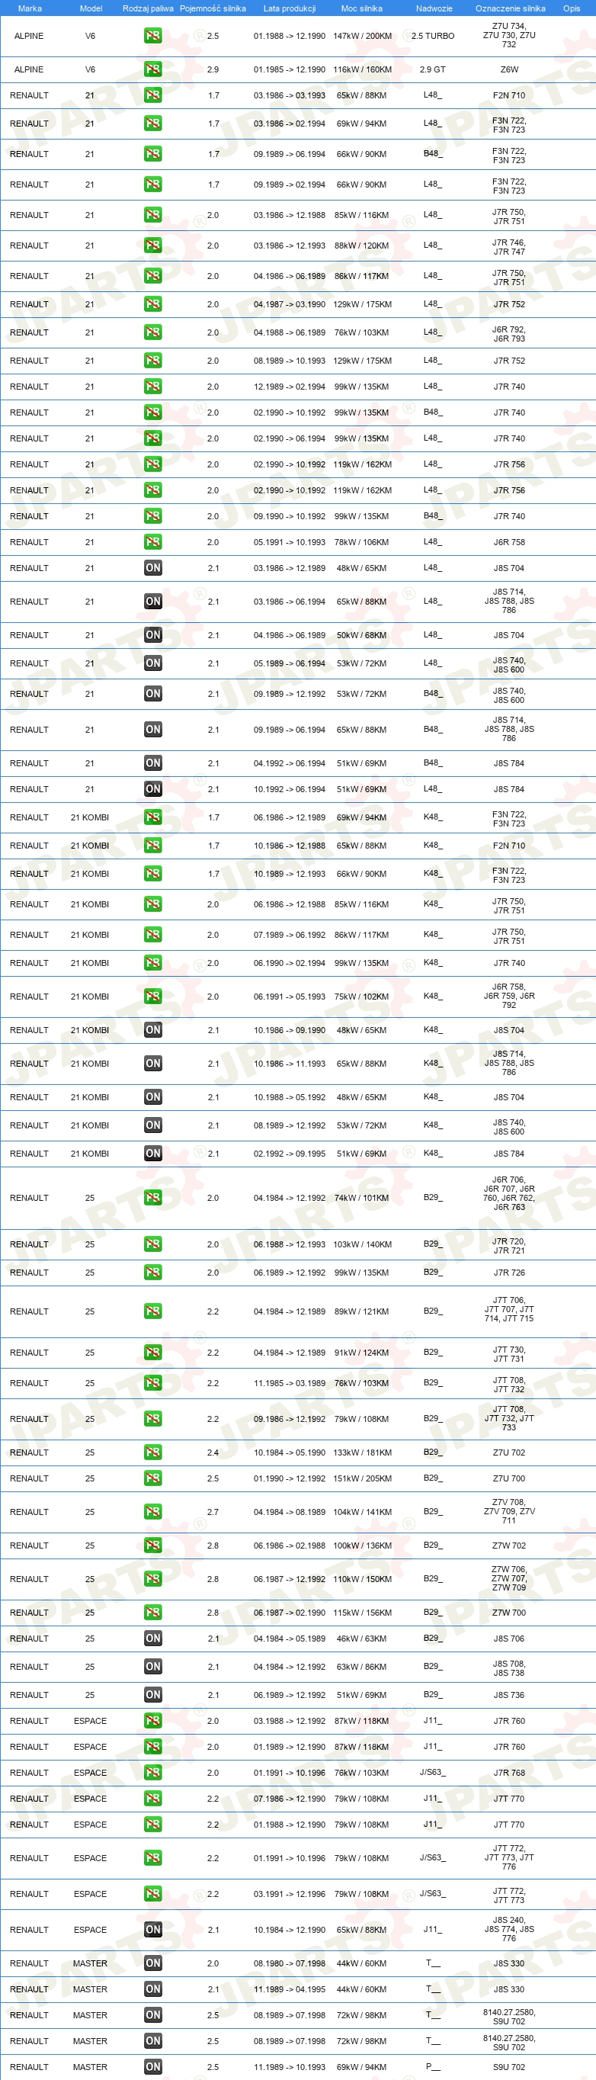The height and width of the screenshot is (2080, 596).
Task: Click the Moc silnika column header
Action: tap(362, 8)
